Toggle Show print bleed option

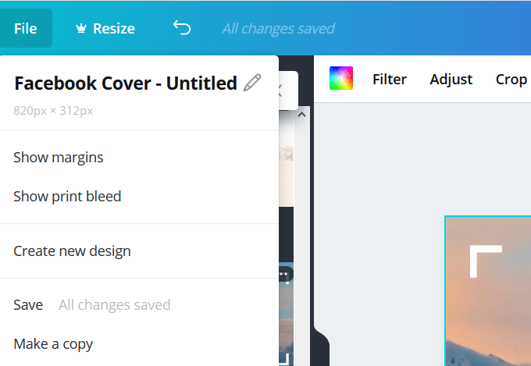click(67, 197)
